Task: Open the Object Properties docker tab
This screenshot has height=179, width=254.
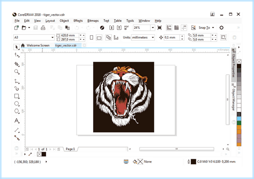Action: (233, 65)
